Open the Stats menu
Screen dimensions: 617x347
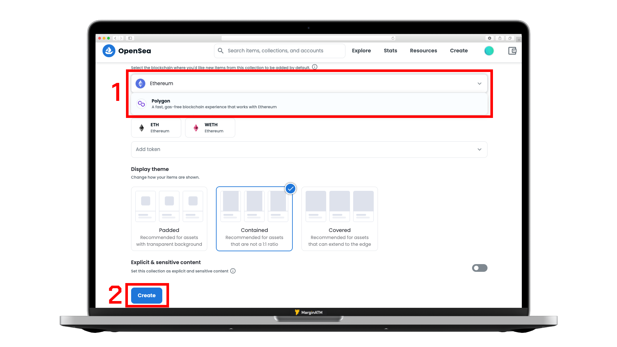390,51
